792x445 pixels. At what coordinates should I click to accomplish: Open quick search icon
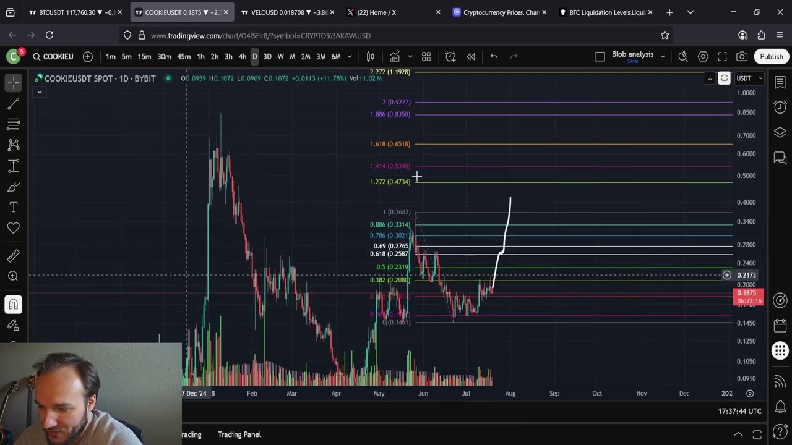pos(683,57)
